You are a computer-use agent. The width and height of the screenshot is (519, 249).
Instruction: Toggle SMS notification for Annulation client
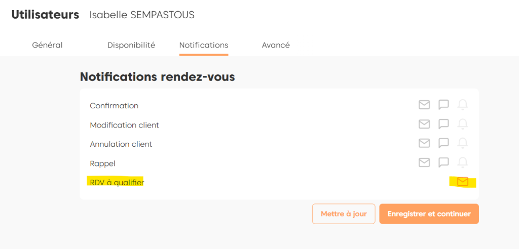pos(443,143)
